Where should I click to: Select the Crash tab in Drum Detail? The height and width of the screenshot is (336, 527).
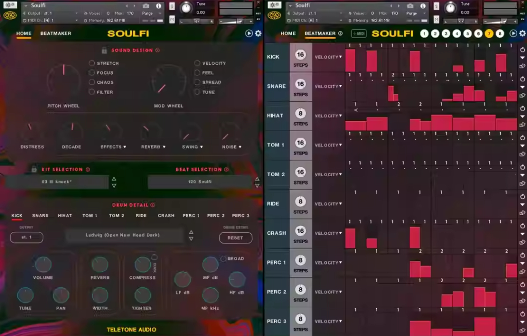[x=166, y=215]
